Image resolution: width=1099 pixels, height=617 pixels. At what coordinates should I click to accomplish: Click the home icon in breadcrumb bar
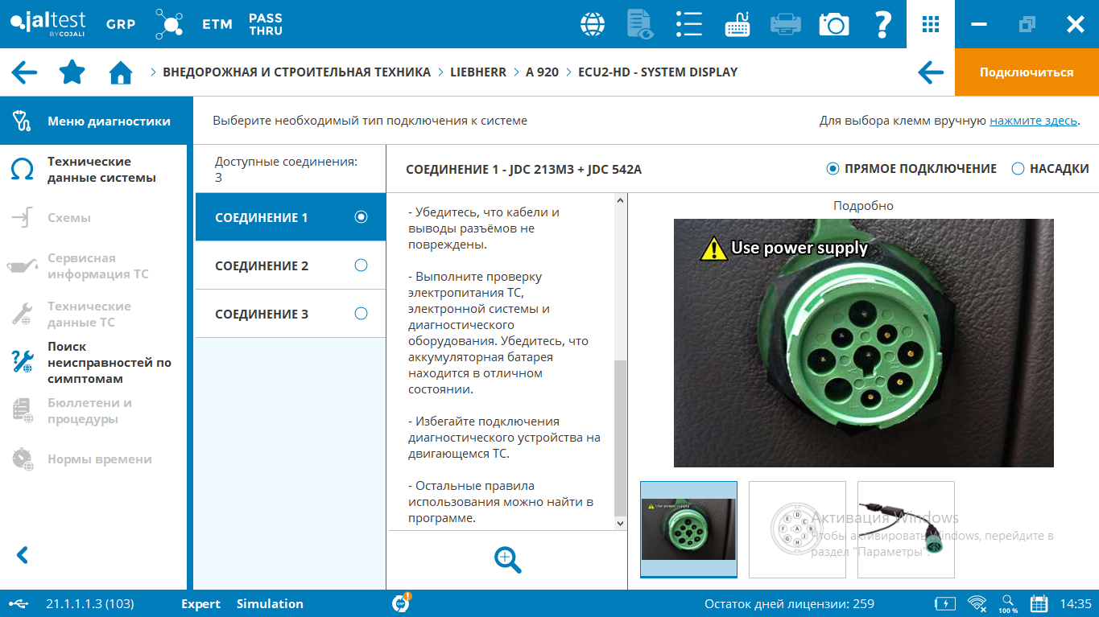coord(121,72)
